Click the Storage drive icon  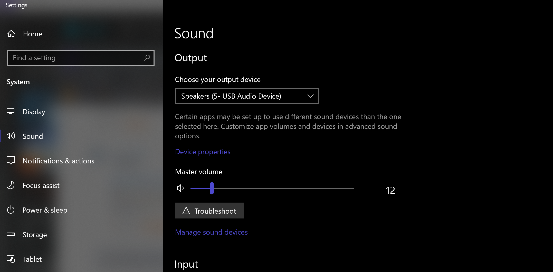[x=11, y=234]
